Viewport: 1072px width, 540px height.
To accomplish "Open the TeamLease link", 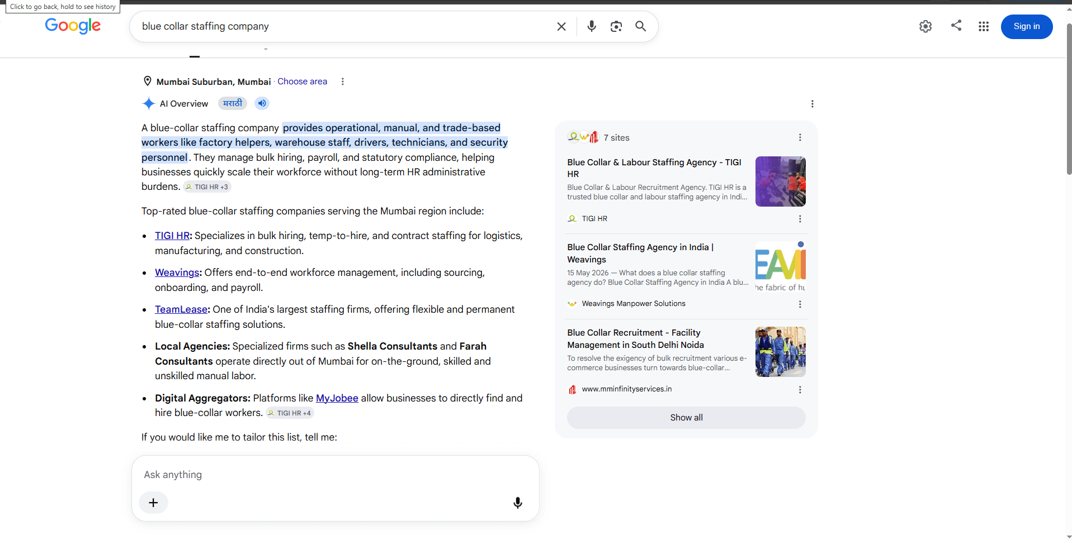I will (181, 309).
